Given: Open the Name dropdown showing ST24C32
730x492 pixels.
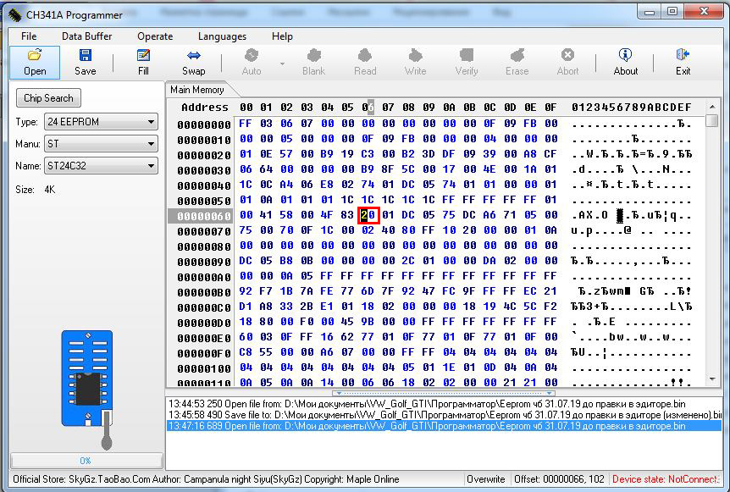Looking at the screenshot, I should 101,166.
